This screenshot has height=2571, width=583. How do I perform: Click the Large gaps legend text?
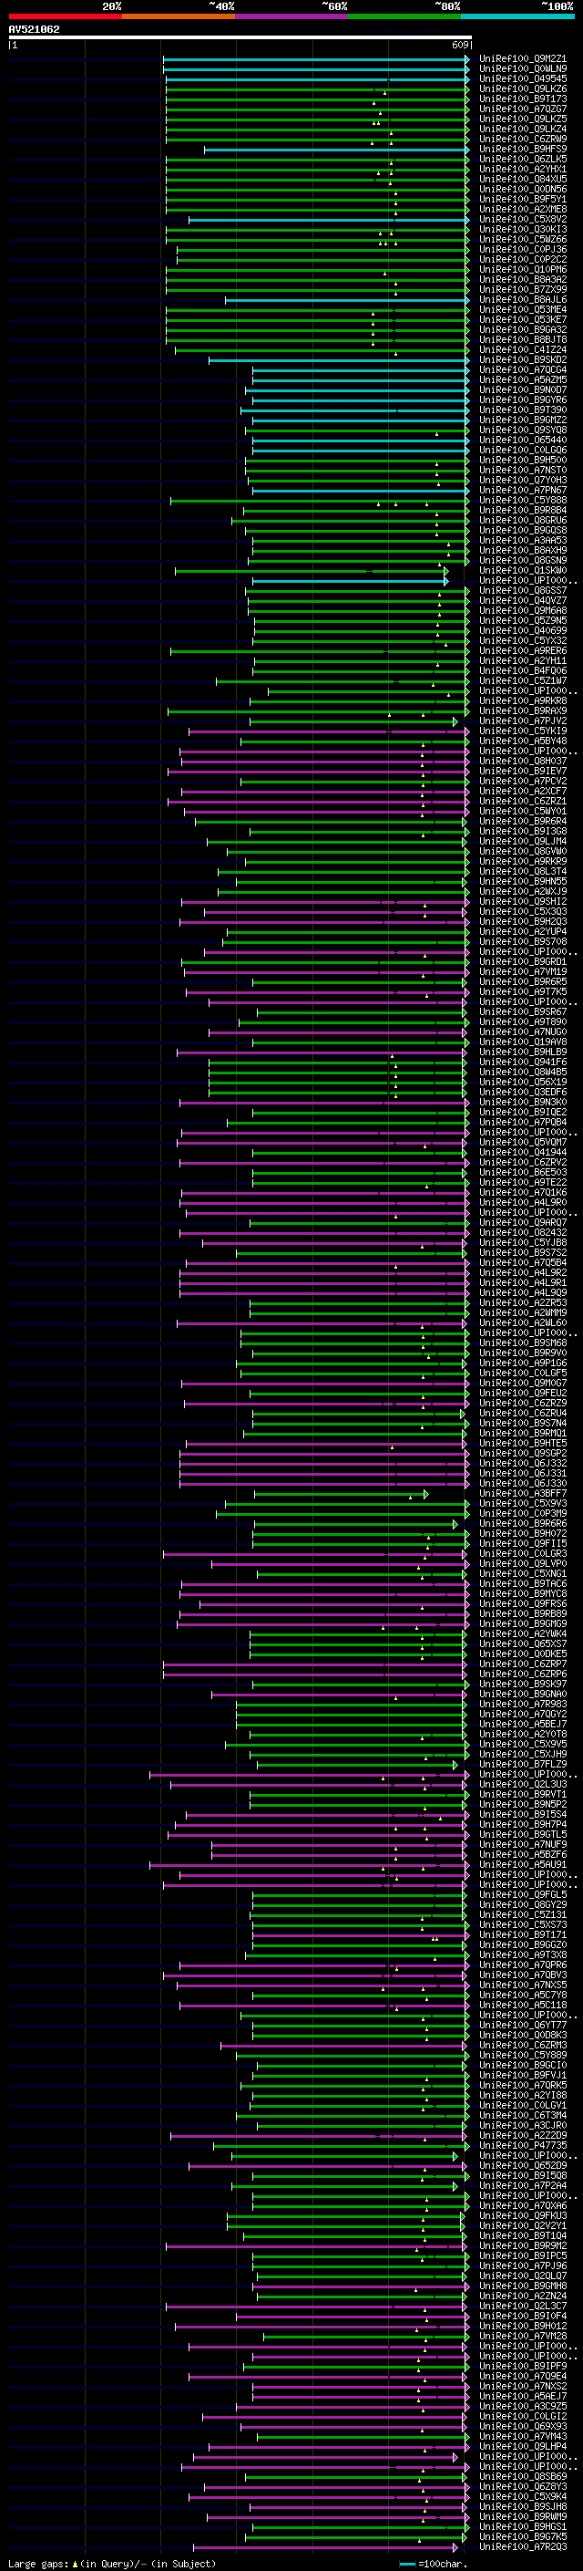[112, 2563]
